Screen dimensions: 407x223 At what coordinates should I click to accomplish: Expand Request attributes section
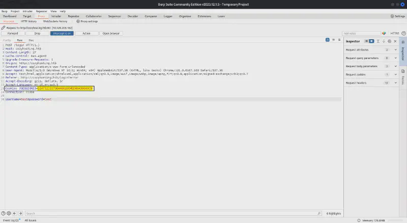(x=395, y=50)
